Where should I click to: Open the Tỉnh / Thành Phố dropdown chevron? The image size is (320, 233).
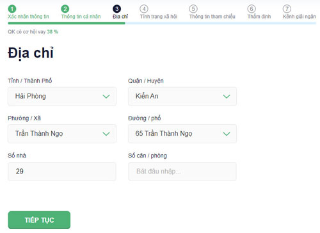(x=106, y=97)
